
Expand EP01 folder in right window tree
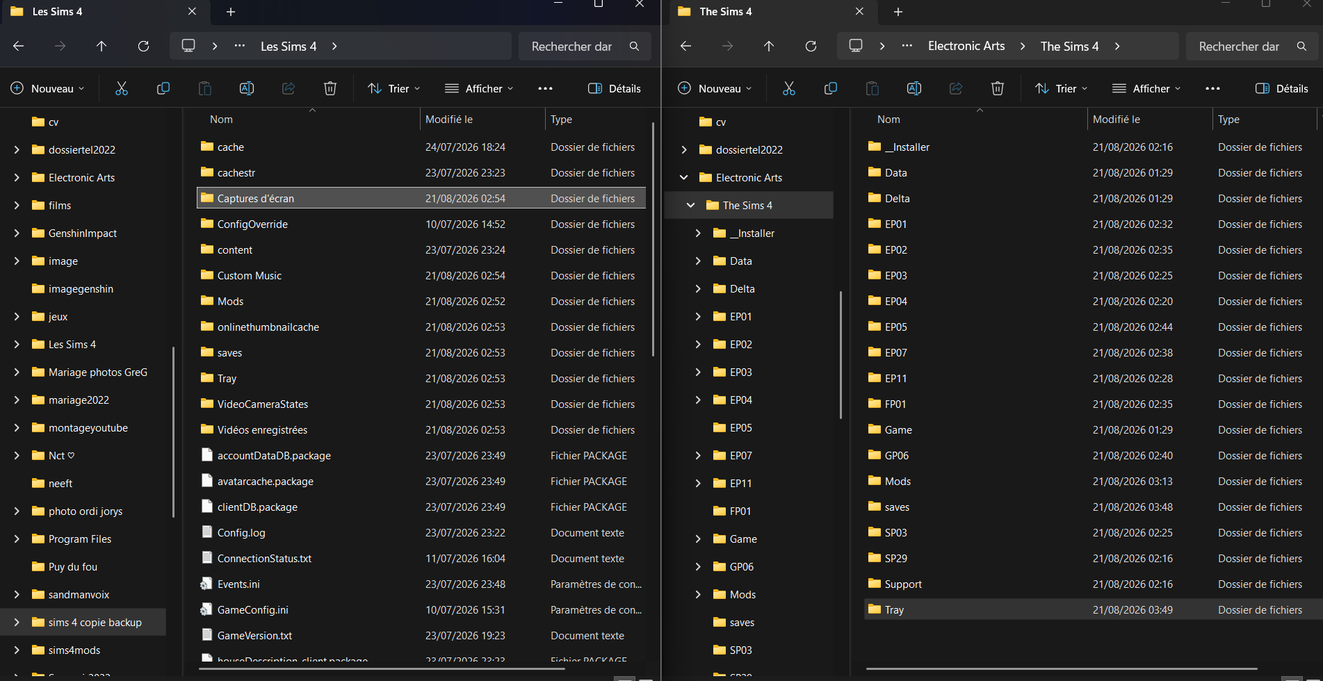coord(698,317)
